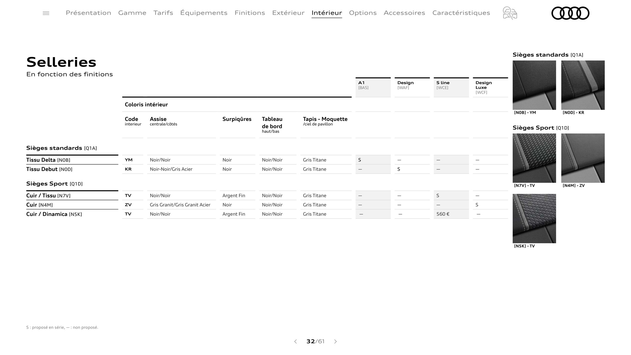Select the Design Luxe [WCF] column header
The width and height of the screenshot is (631, 355).
(490, 87)
